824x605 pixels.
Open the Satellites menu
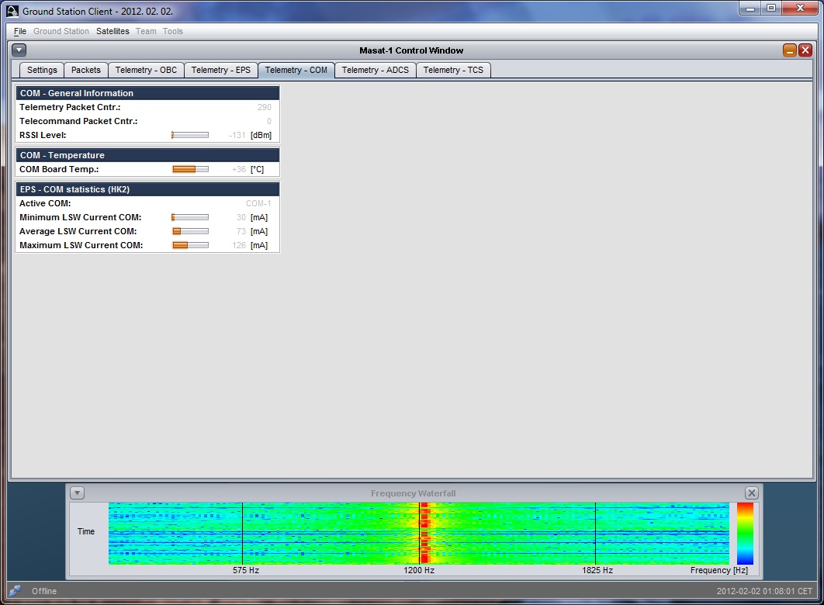[113, 31]
